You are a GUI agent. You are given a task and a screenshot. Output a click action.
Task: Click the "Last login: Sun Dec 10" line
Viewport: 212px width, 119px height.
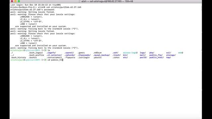click(35, 5)
